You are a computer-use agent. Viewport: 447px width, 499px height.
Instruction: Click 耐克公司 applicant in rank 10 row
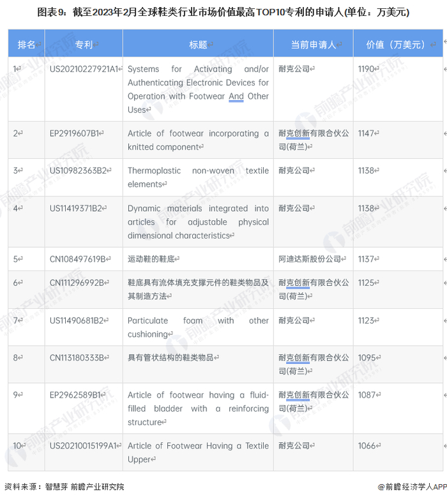click(294, 446)
